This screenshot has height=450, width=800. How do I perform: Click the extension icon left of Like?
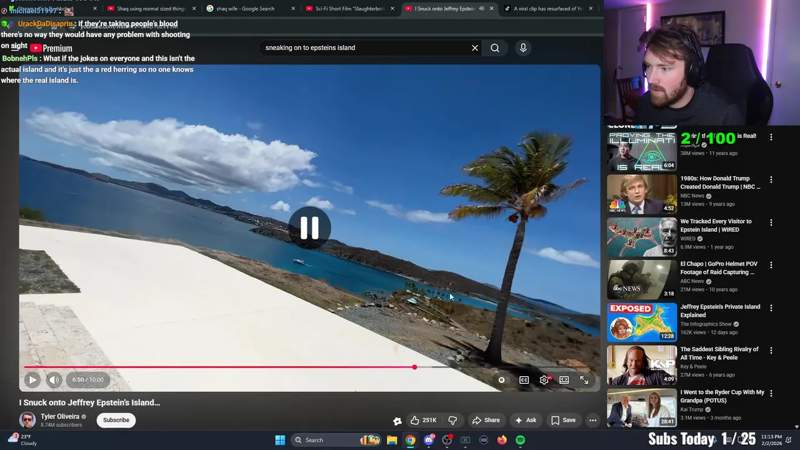397,421
